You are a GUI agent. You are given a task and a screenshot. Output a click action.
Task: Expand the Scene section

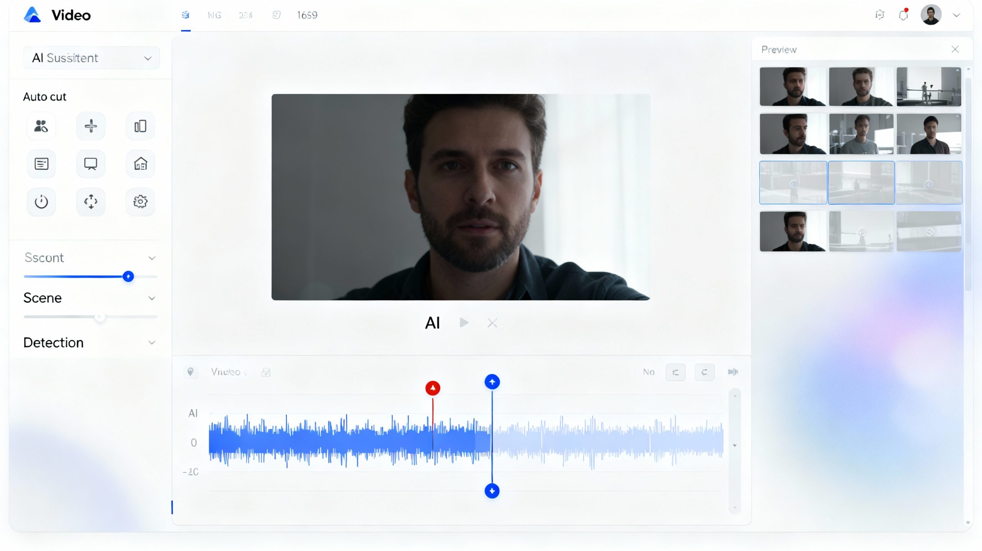pyautogui.click(x=152, y=298)
